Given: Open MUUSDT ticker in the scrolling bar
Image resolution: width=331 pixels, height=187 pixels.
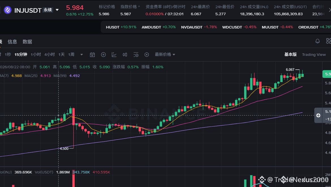Looking at the screenshot, I should click(x=277, y=27).
